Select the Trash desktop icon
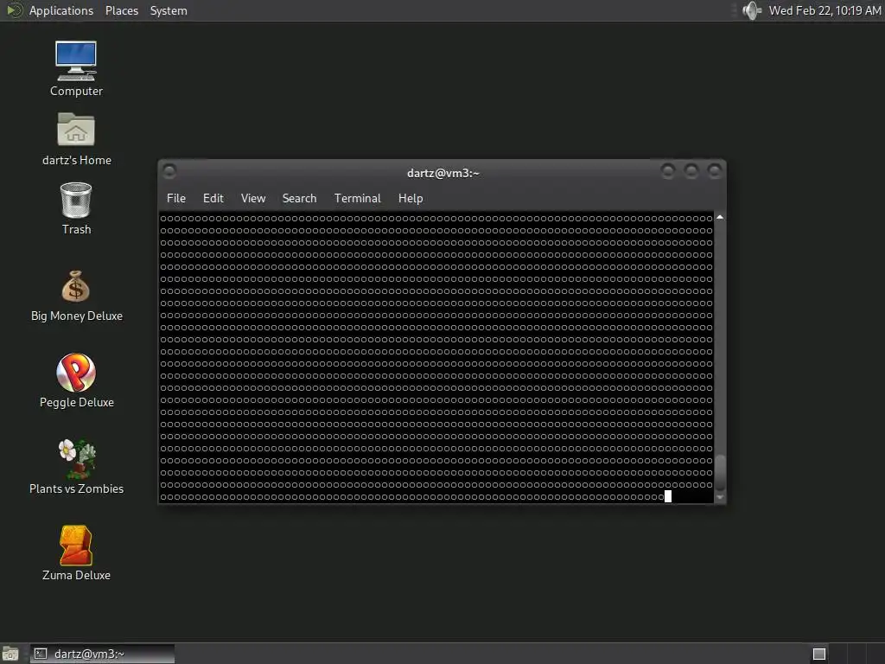The image size is (885, 664). pyautogui.click(x=76, y=200)
